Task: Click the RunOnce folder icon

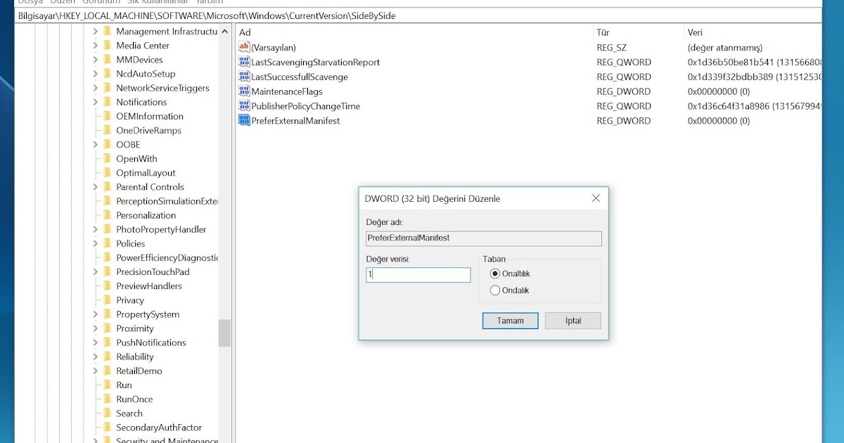Action: pos(107,399)
